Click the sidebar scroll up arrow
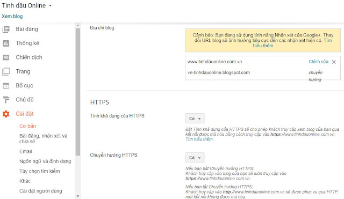This screenshot has width=344, height=199. tap(77, 25)
